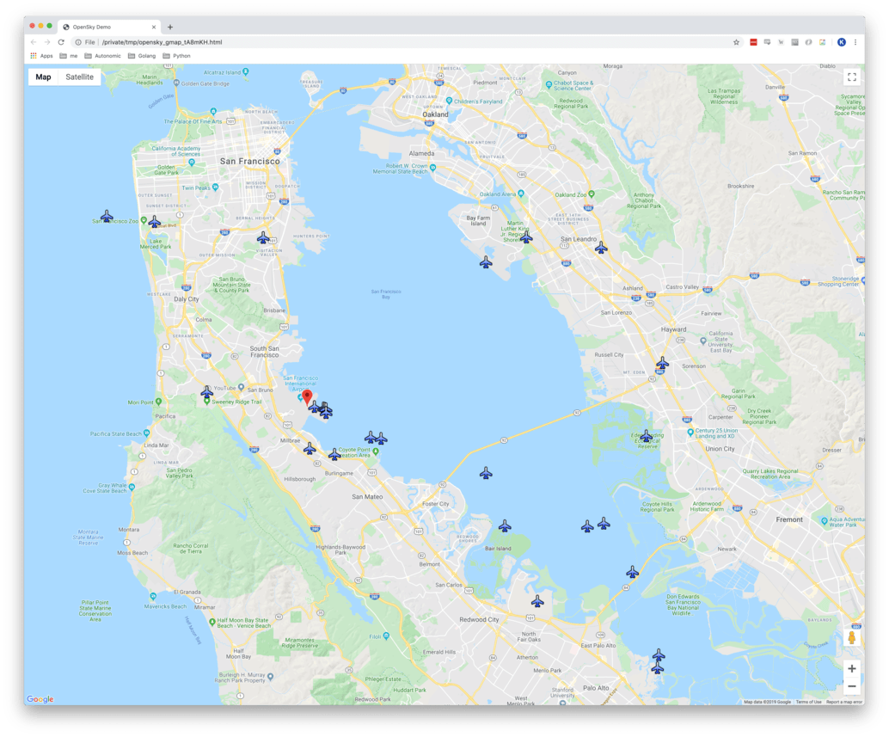Open the Apps bookmarks shortcut
This screenshot has width=889, height=737.
41,56
